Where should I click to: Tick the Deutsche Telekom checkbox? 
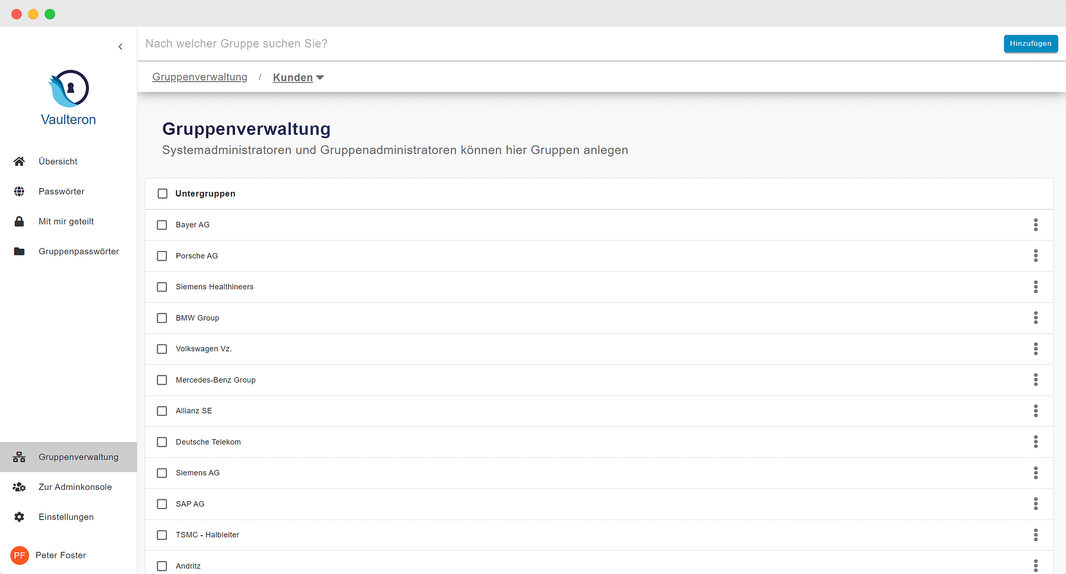pos(162,442)
